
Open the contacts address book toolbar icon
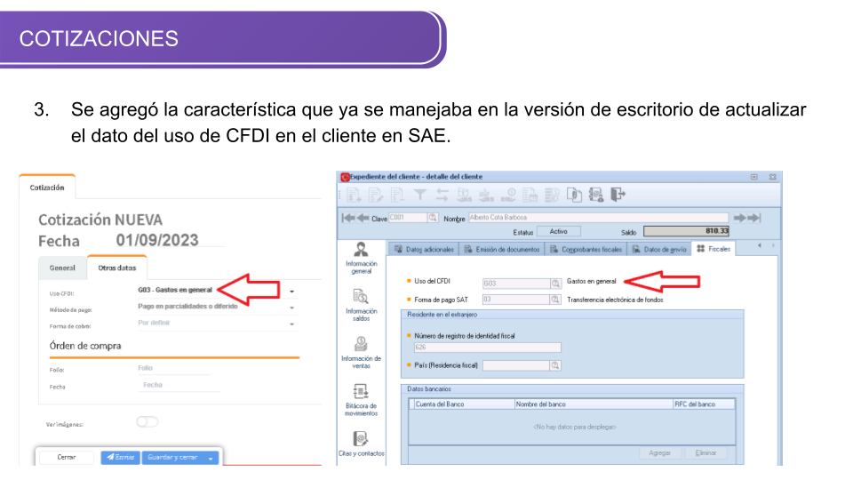pos(596,195)
